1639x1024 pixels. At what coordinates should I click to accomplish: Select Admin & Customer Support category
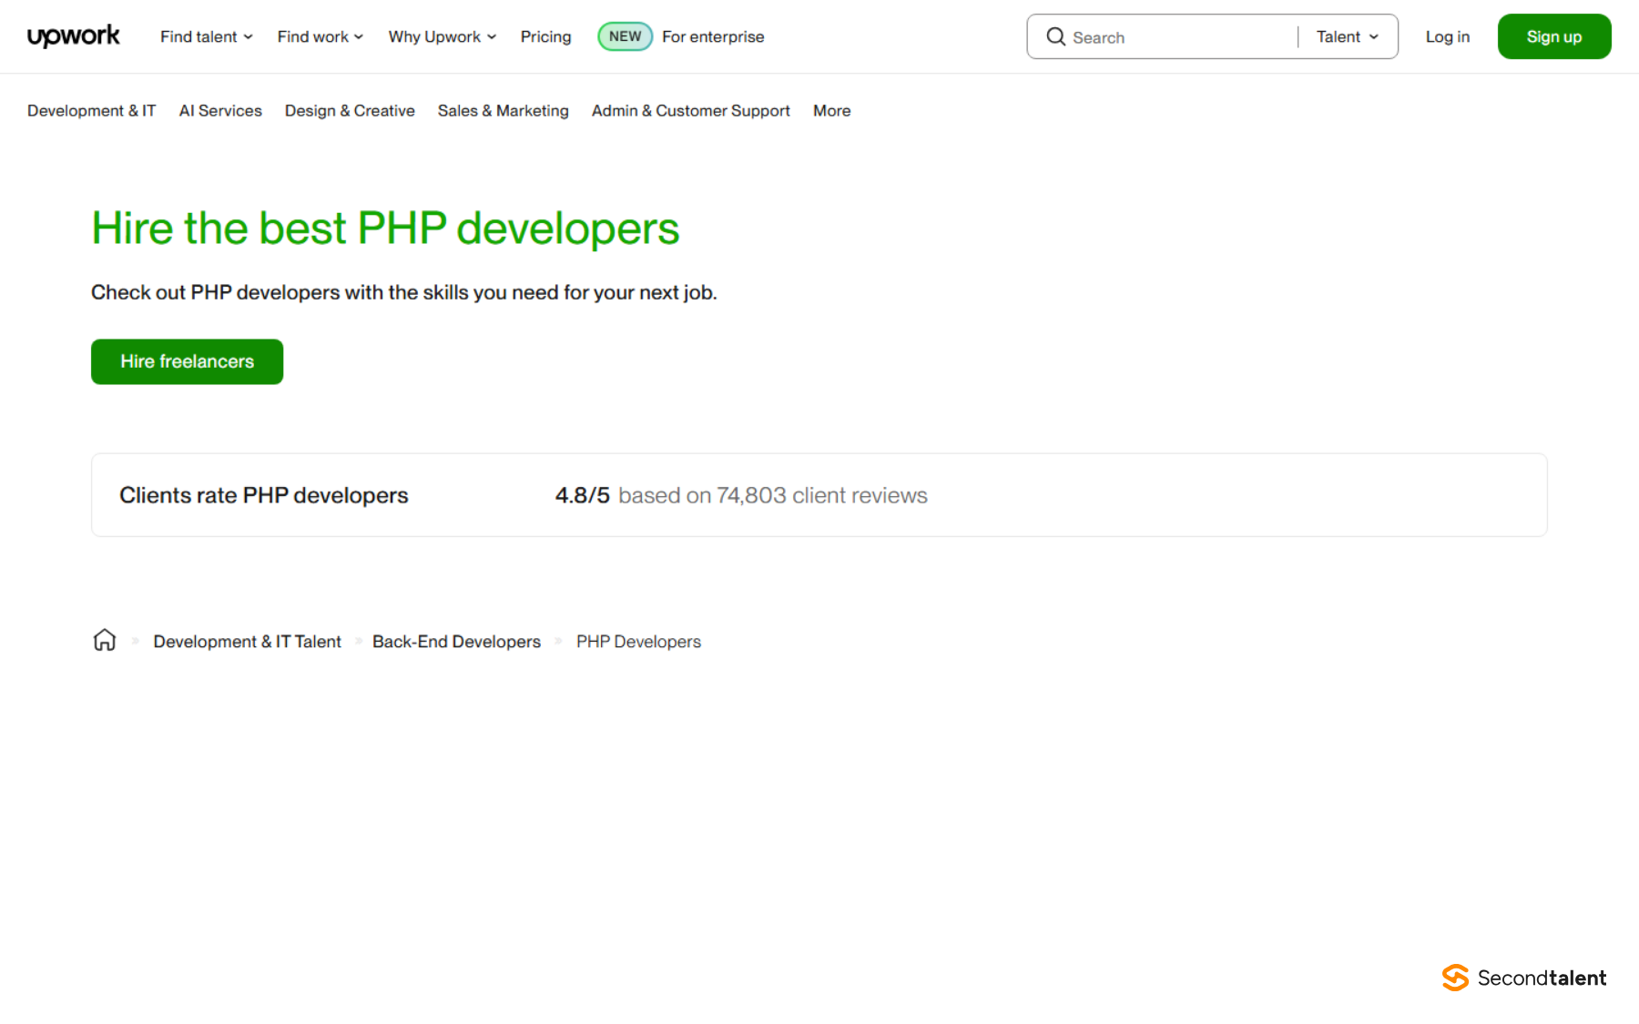pos(690,110)
